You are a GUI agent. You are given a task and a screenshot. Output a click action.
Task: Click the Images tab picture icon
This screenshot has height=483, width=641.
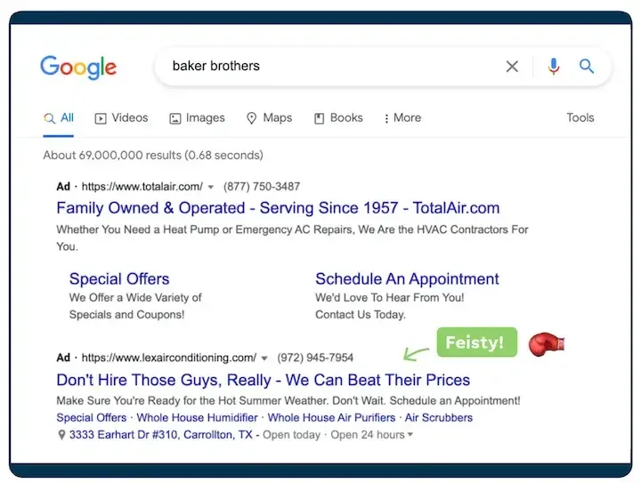click(175, 118)
